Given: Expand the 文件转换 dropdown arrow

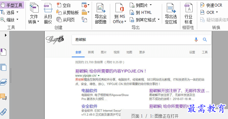Looking at the screenshot, I should coord(38,21).
